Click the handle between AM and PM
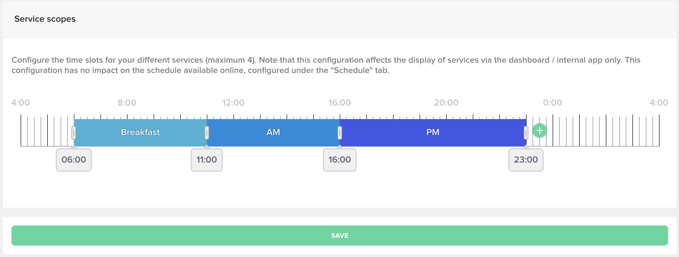 click(x=340, y=133)
